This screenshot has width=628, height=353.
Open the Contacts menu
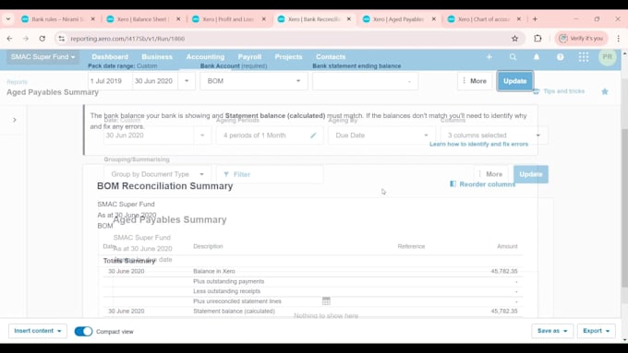point(331,57)
